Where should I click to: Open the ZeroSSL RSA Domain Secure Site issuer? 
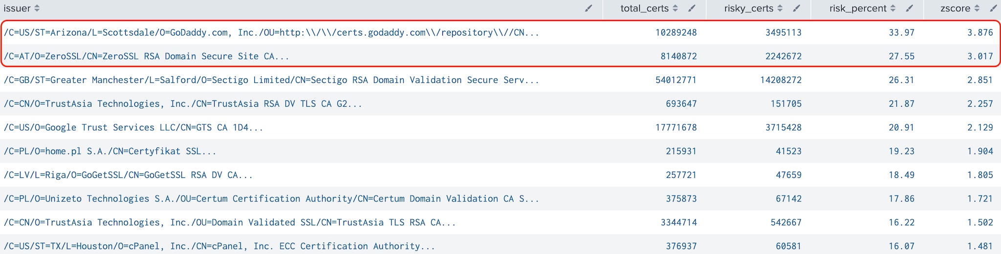point(146,56)
